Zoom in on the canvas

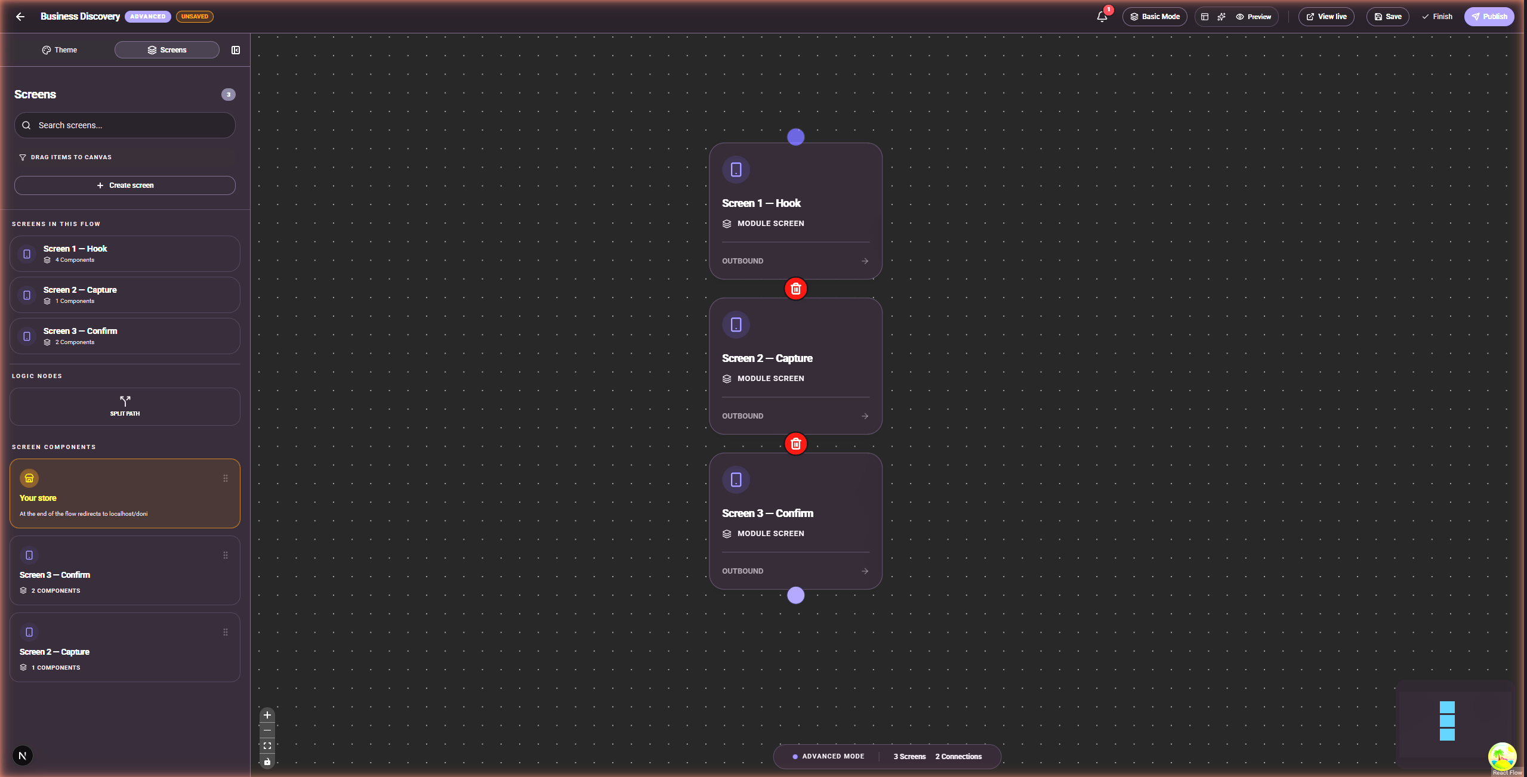tap(267, 715)
